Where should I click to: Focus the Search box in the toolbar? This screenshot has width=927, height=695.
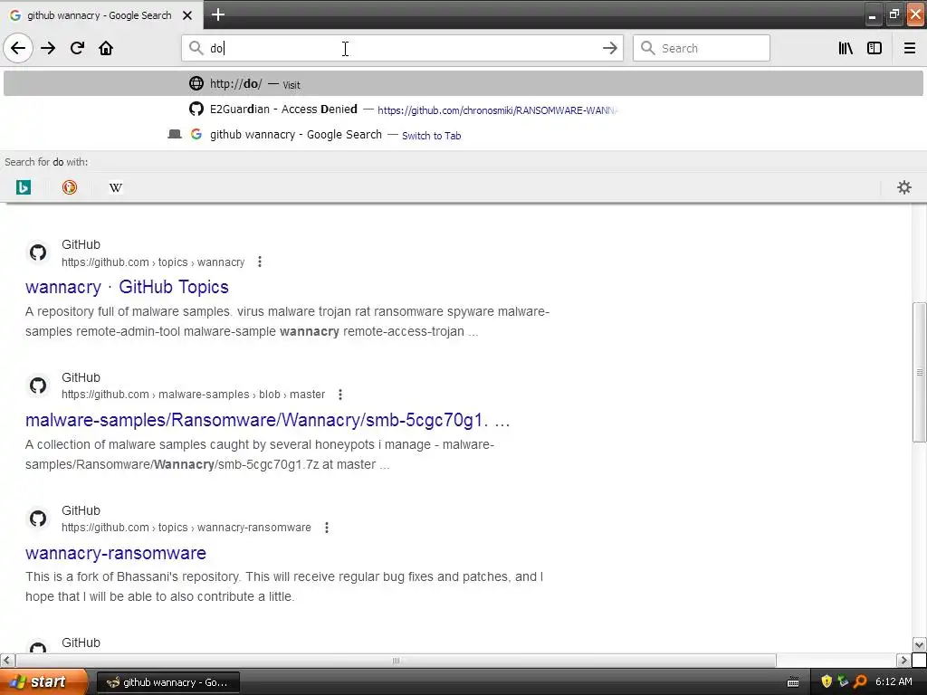pos(702,48)
